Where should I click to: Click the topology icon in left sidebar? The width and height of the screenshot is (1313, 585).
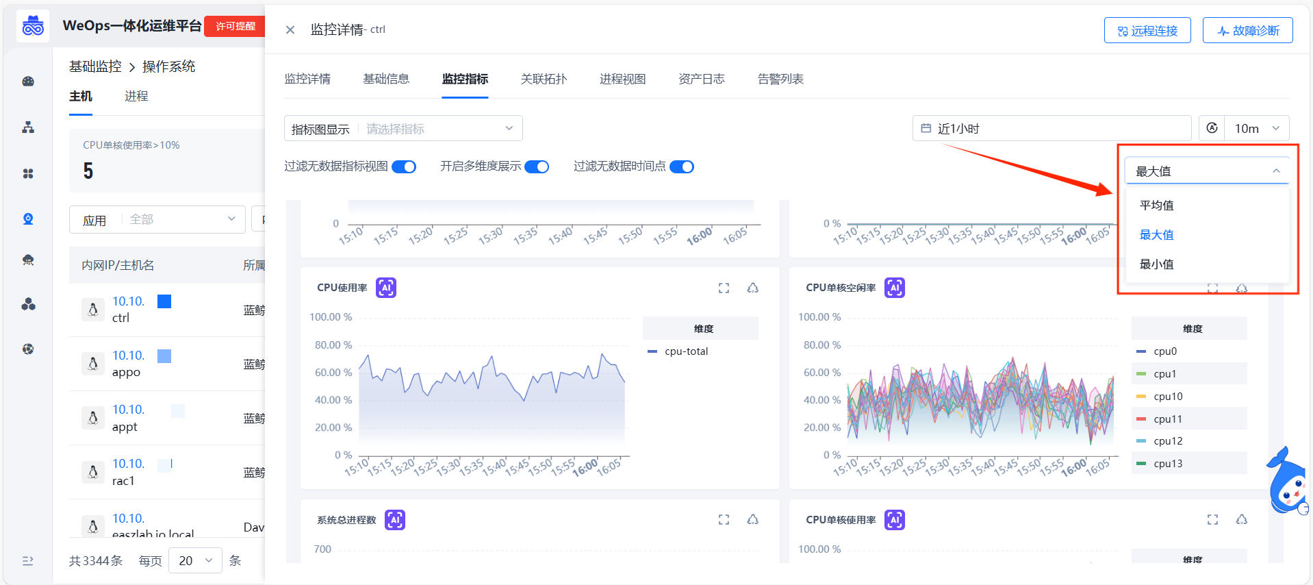coord(28,127)
